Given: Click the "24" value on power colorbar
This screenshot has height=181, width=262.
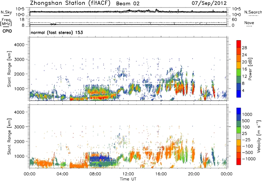Looking at the screenshot, I should tap(244, 55).
